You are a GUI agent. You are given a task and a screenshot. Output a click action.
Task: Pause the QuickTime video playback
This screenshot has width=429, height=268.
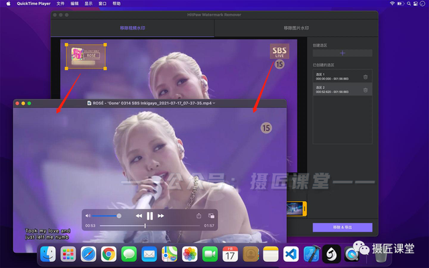[149, 216]
